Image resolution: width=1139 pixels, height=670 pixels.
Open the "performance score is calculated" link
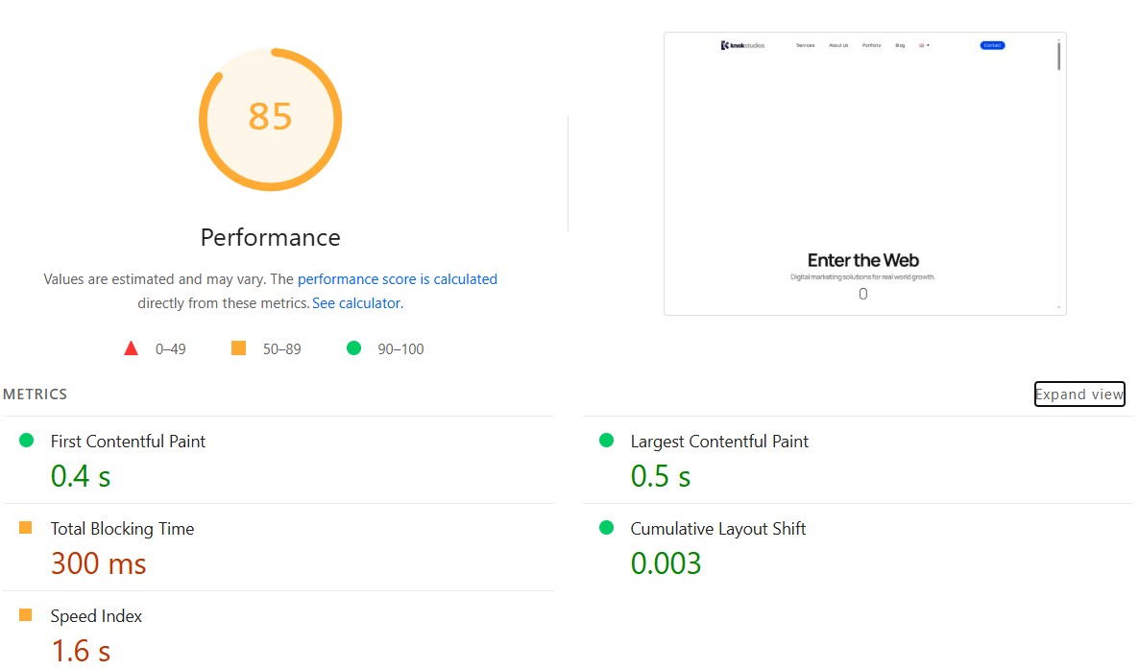tap(397, 279)
